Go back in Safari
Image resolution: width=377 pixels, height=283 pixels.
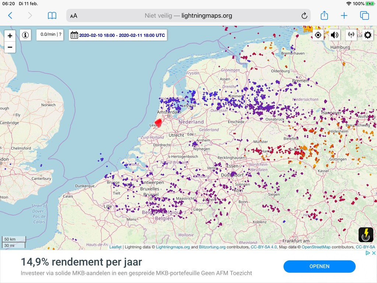point(10,15)
